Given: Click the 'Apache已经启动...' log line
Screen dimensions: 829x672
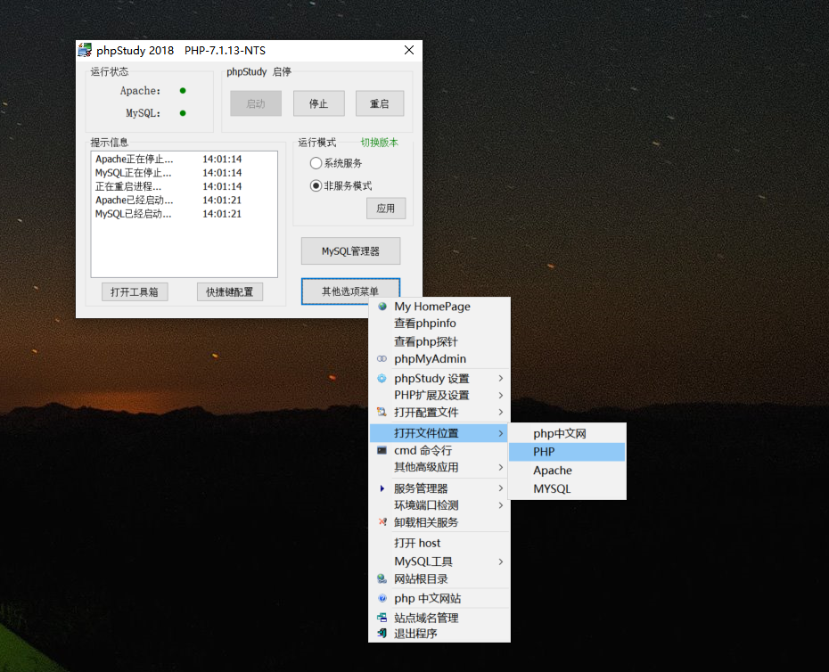Looking at the screenshot, I should 168,200.
